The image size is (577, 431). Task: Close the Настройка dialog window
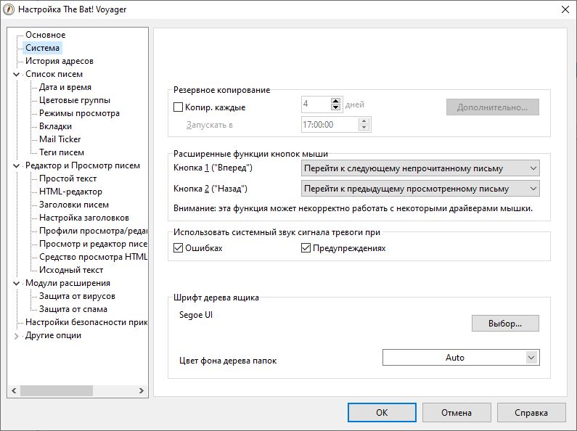(565, 9)
